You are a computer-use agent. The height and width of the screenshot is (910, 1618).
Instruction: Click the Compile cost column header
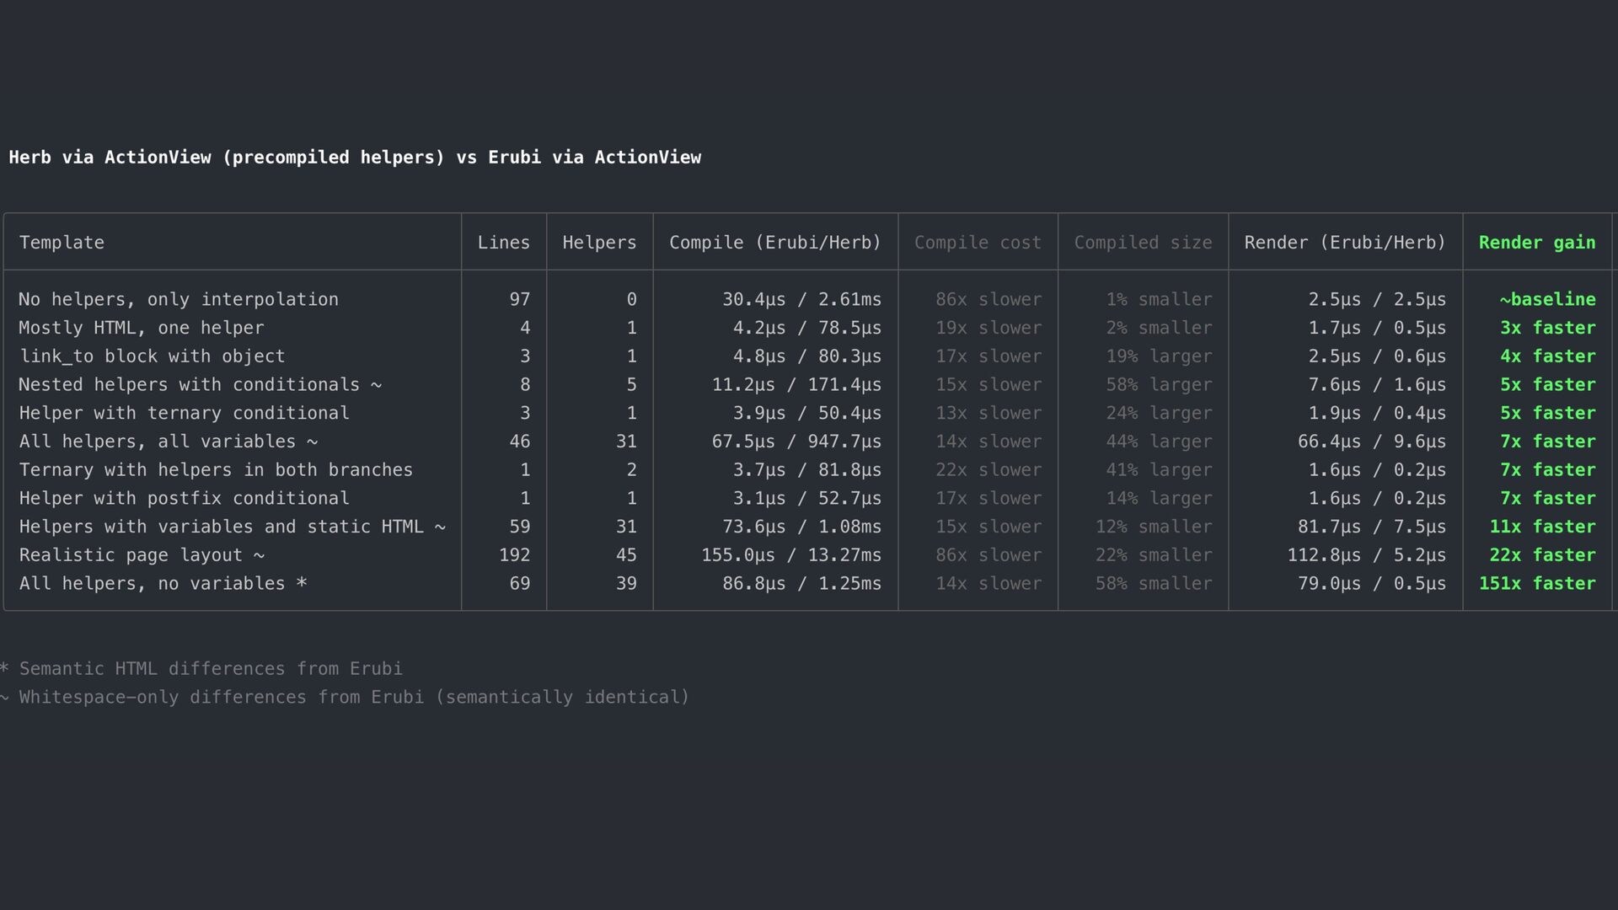(x=978, y=243)
